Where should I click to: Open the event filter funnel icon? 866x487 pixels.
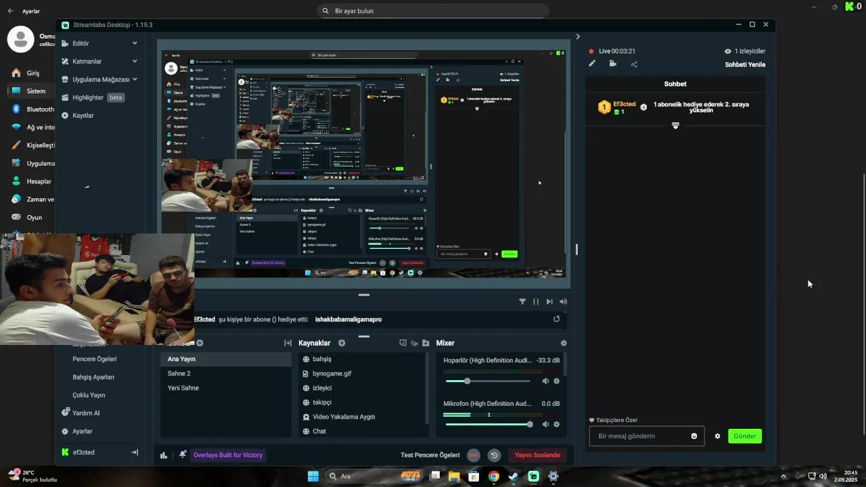[x=522, y=302]
